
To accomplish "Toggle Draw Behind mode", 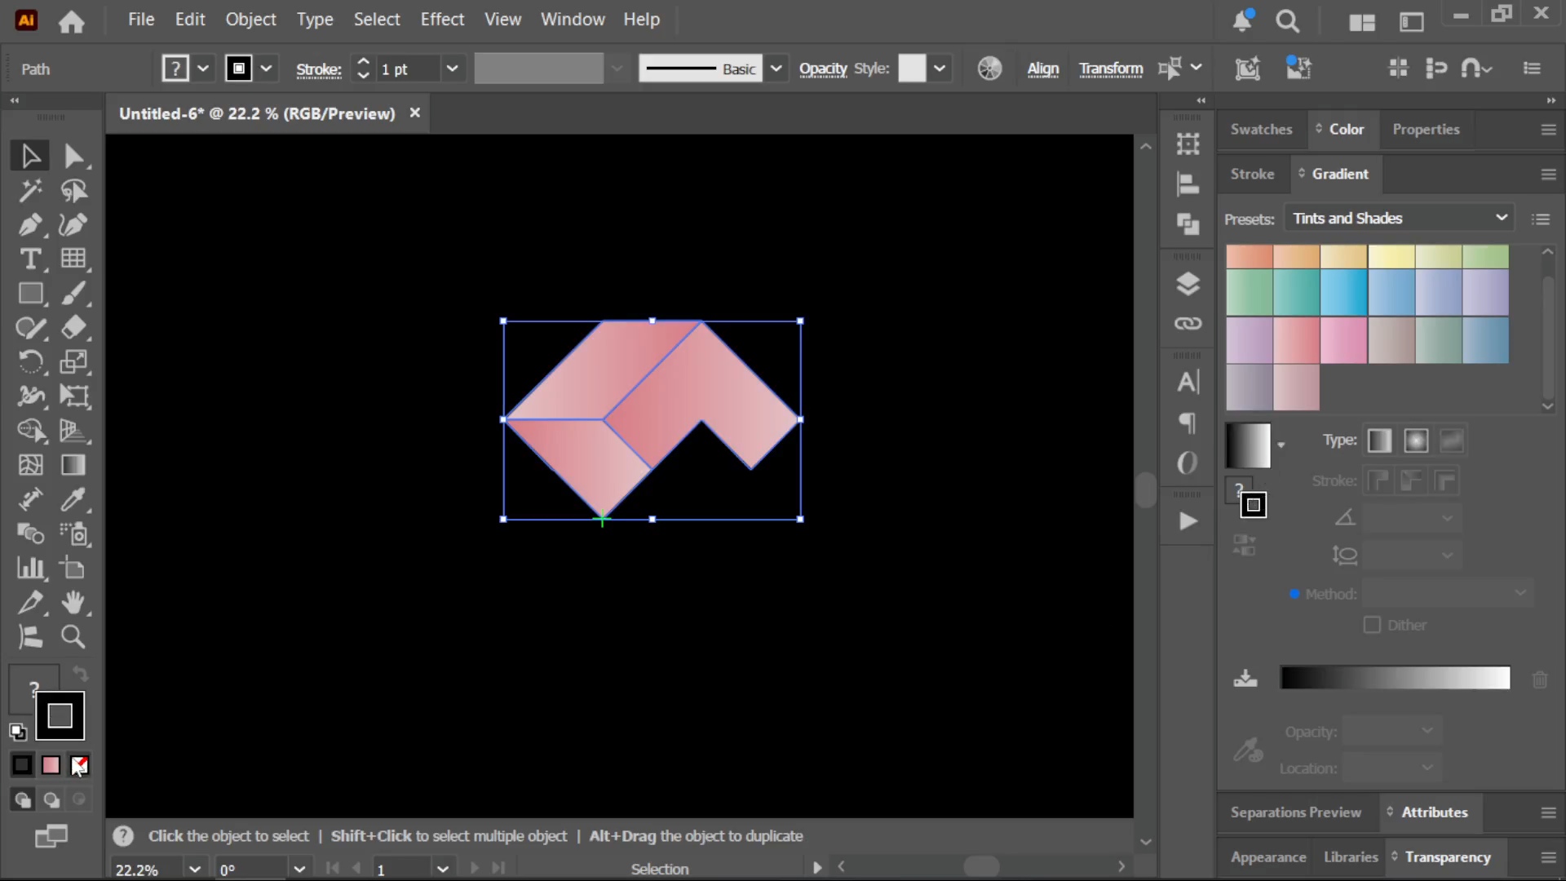I will point(51,800).
